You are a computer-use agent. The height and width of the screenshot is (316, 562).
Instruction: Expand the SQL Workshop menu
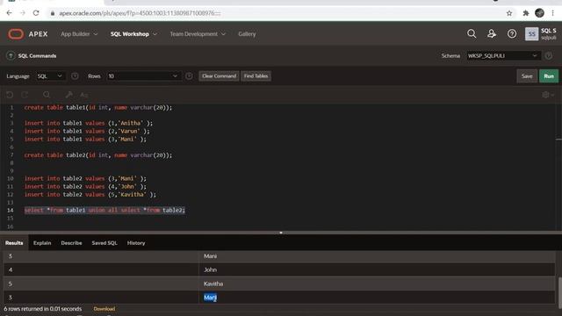coord(133,34)
